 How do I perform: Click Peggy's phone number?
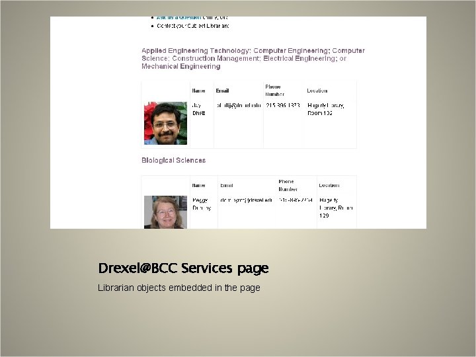296,200
